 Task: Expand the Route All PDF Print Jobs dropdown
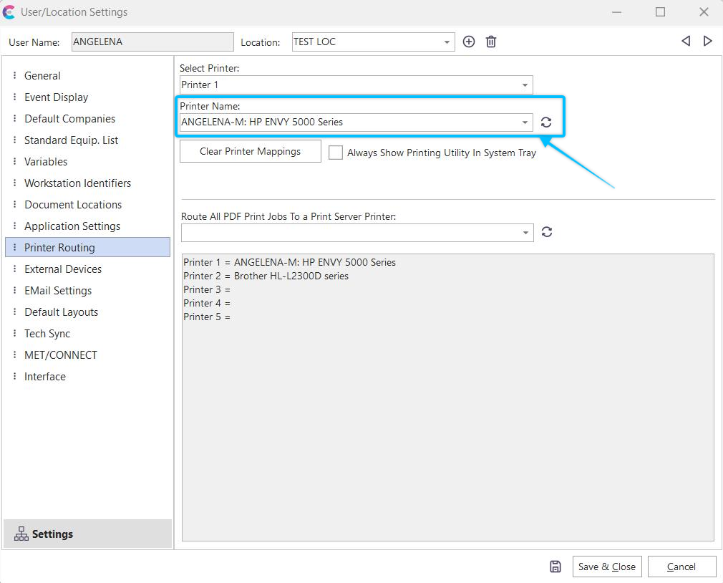coord(525,233)
